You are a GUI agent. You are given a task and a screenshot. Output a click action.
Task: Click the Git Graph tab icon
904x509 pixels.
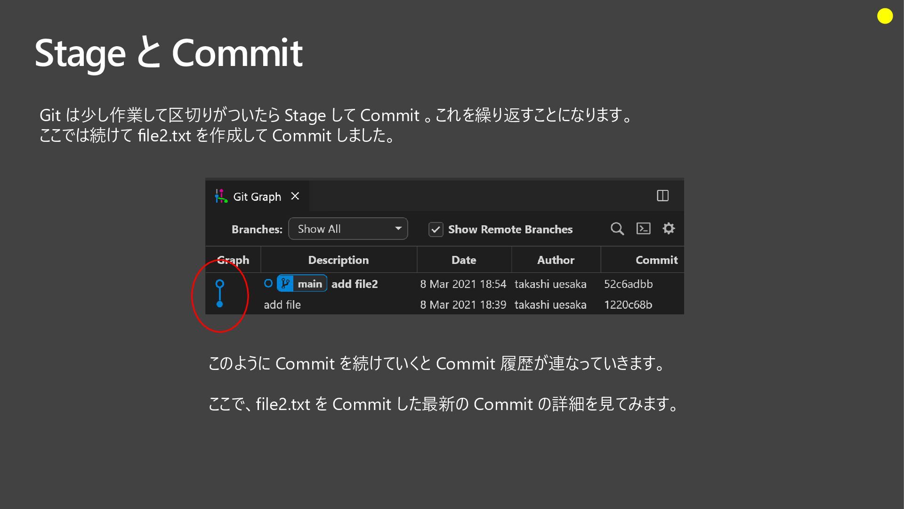(221, 196)
